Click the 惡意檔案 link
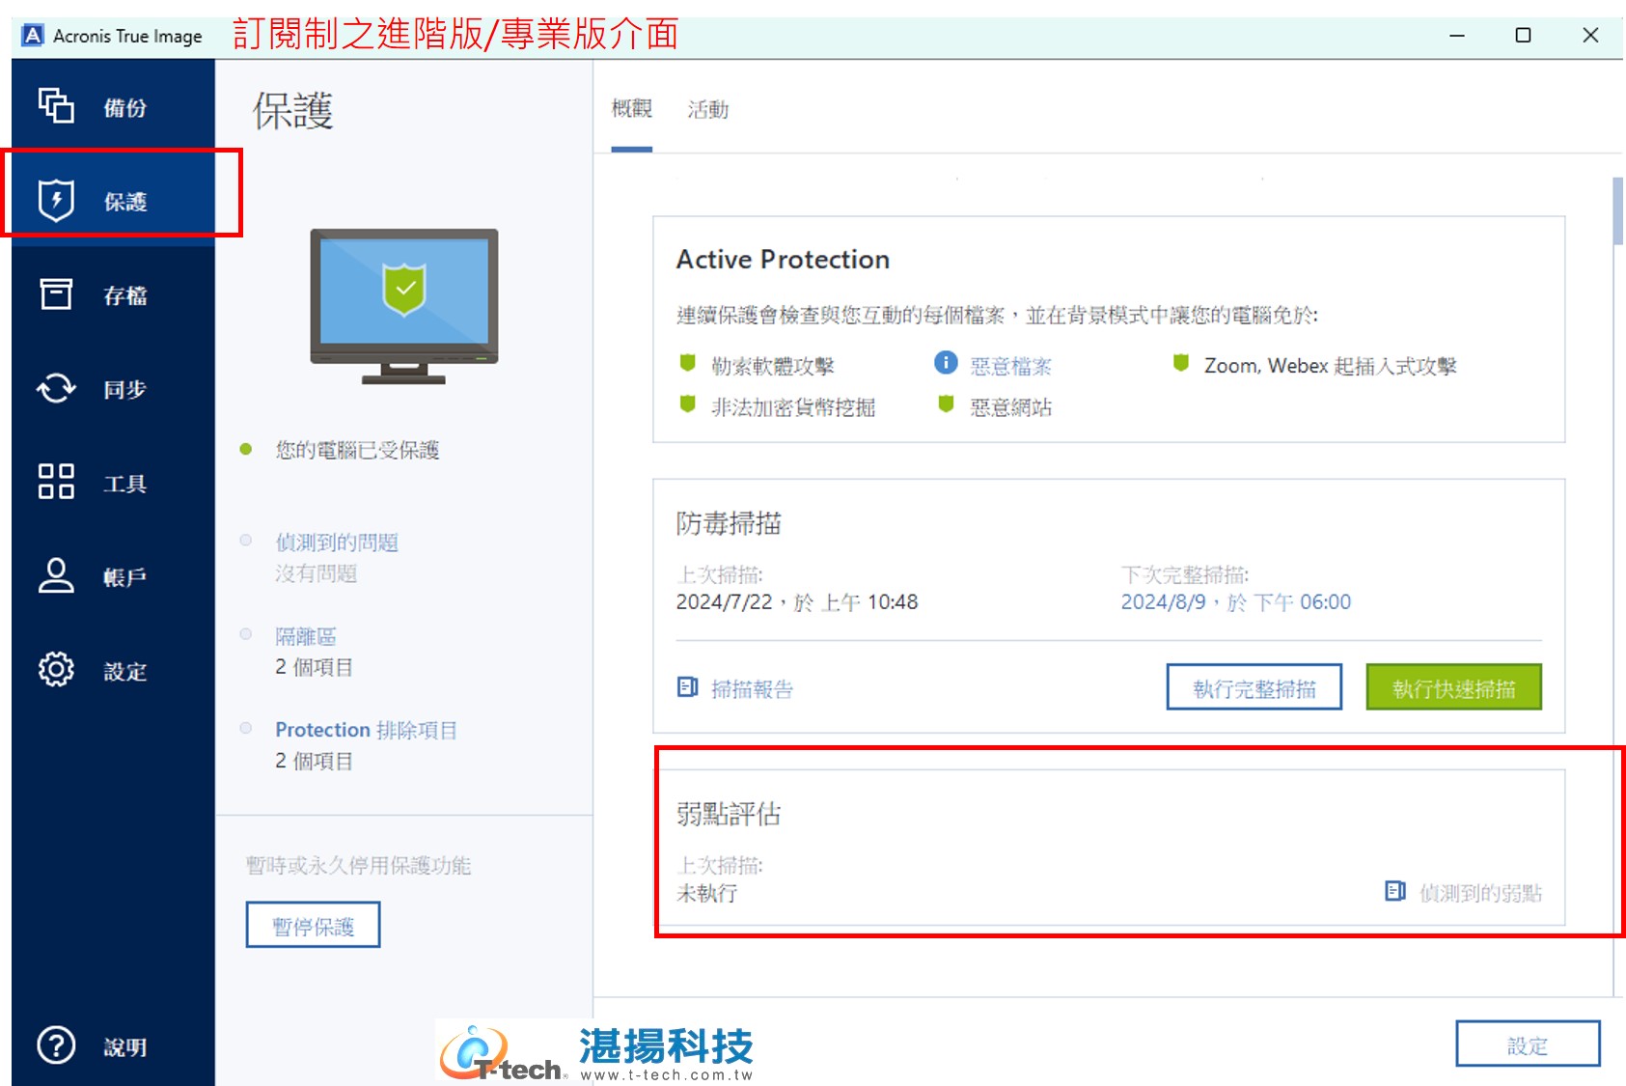The image size is (1626, 1086). 1010,366
